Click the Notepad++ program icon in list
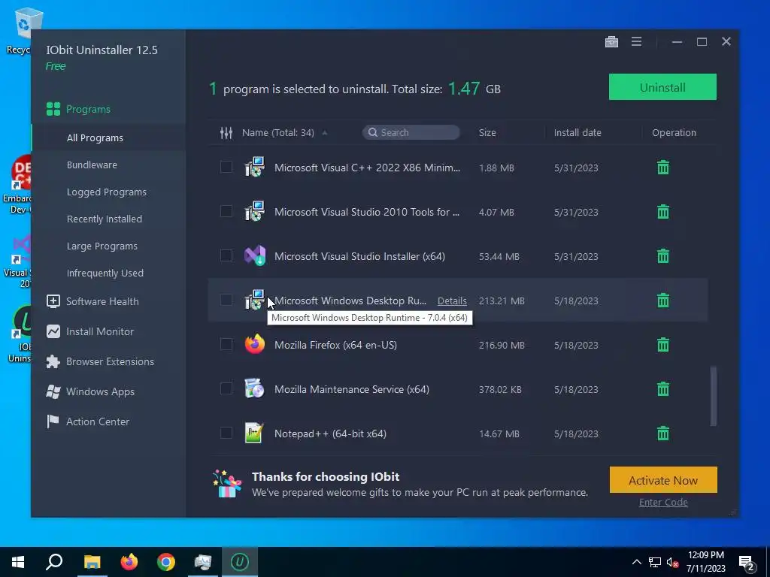Image resolution: width=770 pixels, height=577 pixels. tap(254, 433)
